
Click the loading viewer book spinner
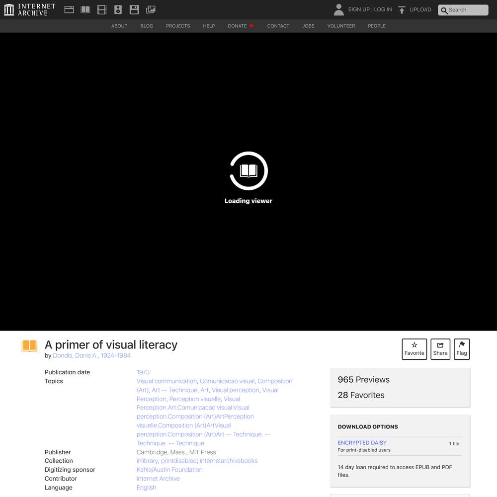(x=248, y=171)
